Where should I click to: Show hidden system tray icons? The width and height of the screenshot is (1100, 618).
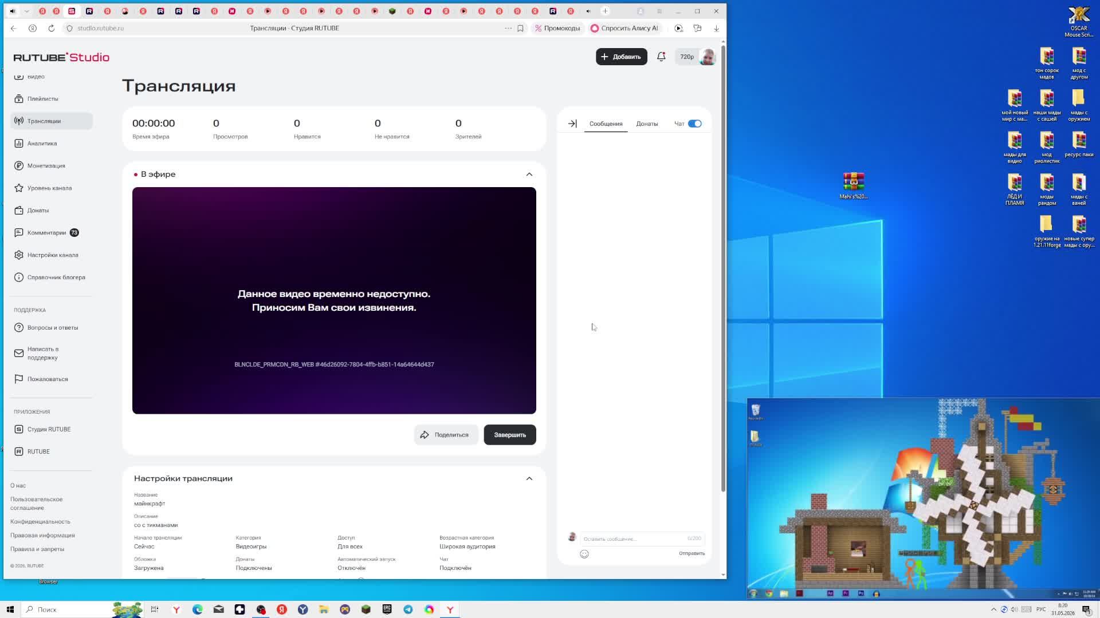pyautogui.click(x=994, y=609)
